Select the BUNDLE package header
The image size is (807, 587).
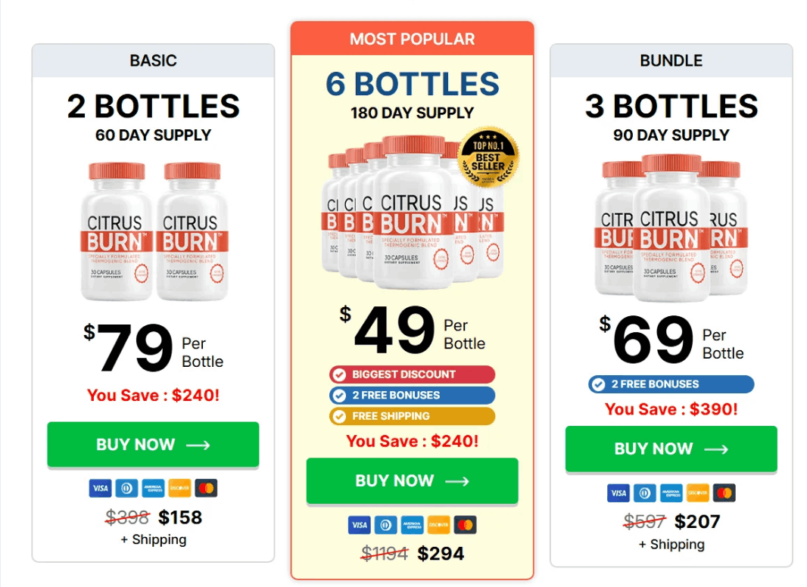[x=671, y=61]
